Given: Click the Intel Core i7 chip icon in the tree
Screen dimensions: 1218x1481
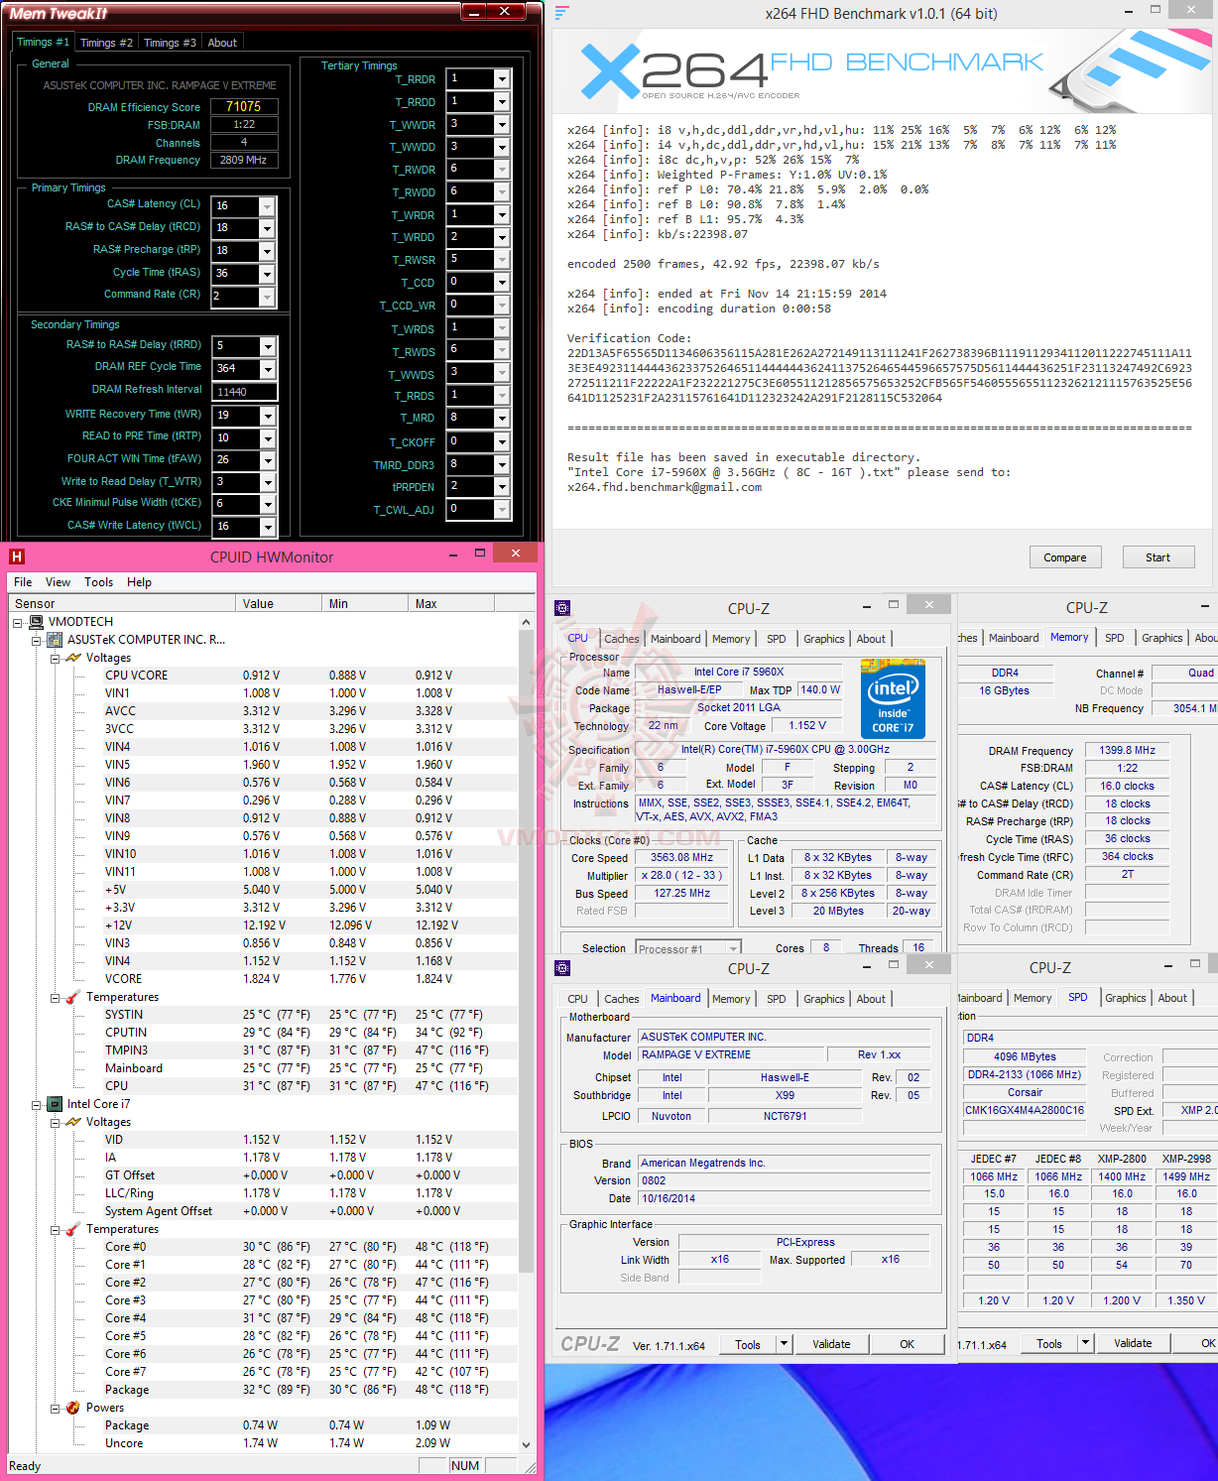Looking at the screenshot, I should (x=55, y=1104).
